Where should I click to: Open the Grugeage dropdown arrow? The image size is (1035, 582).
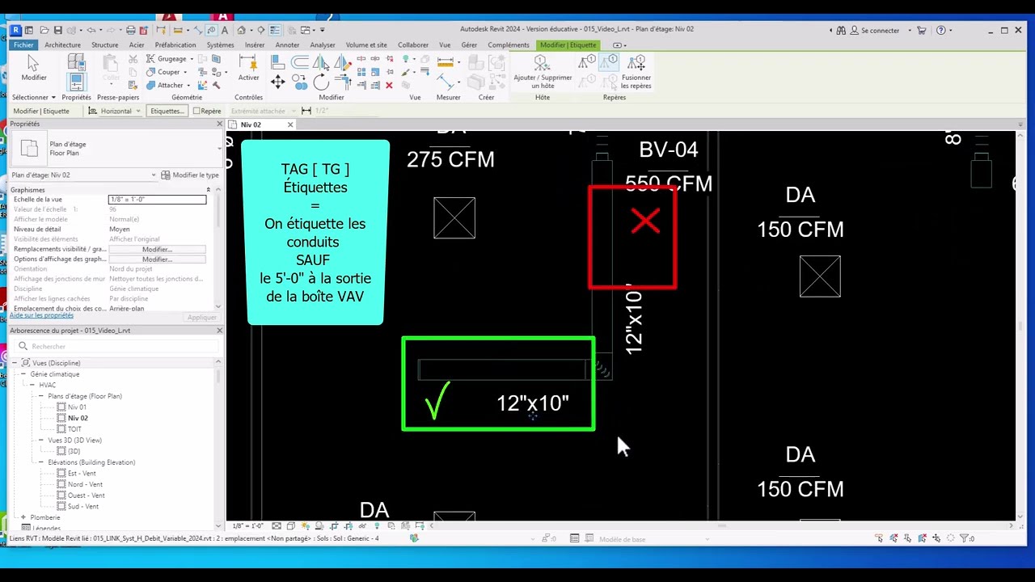click(x=192, y=59)
